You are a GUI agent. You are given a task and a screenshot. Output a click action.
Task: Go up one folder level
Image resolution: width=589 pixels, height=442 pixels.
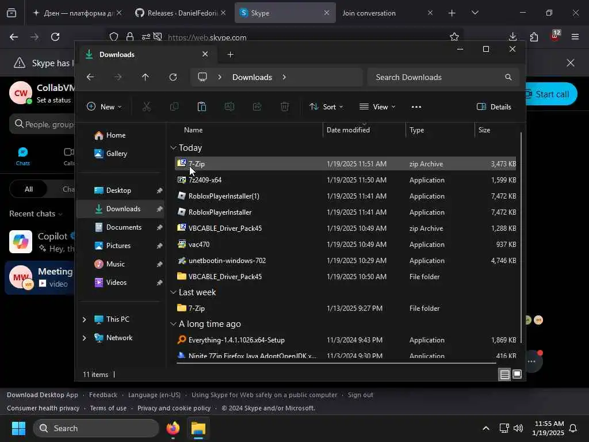pos(146,77)
